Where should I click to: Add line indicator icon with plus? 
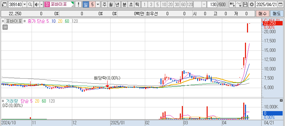(239, 4)
